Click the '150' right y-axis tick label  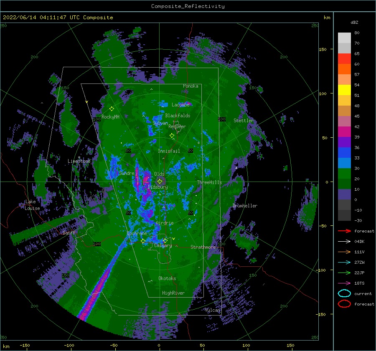point(323,49)
